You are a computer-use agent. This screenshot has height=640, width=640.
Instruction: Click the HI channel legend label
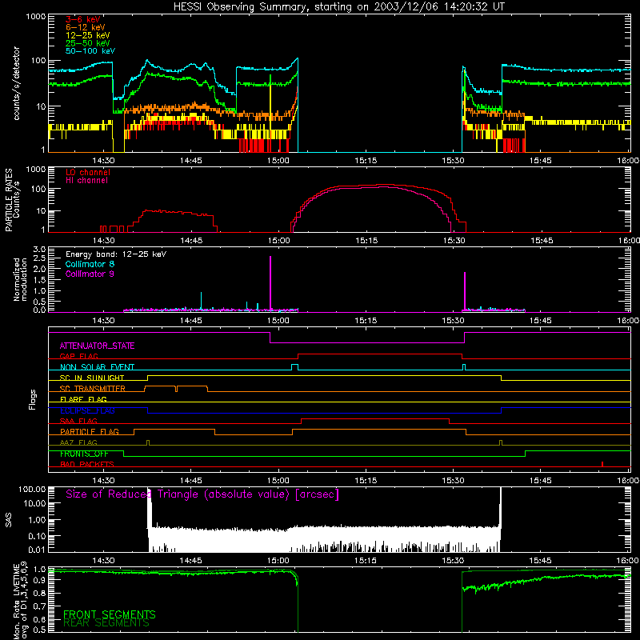tap(86, 181)
